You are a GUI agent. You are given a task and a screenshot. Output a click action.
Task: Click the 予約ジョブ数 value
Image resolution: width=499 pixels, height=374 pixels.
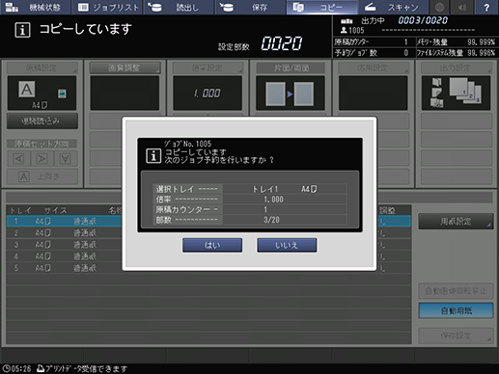click(x=406, y=53)
